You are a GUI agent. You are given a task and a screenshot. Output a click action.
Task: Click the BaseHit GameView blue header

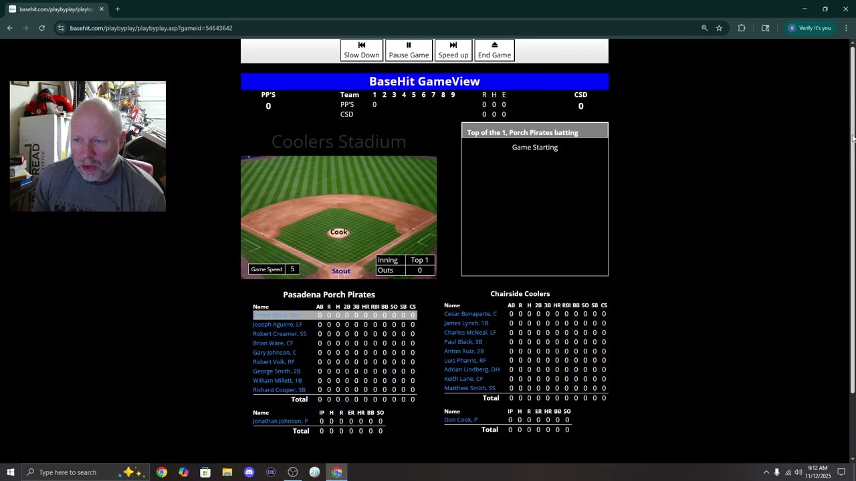425,82
